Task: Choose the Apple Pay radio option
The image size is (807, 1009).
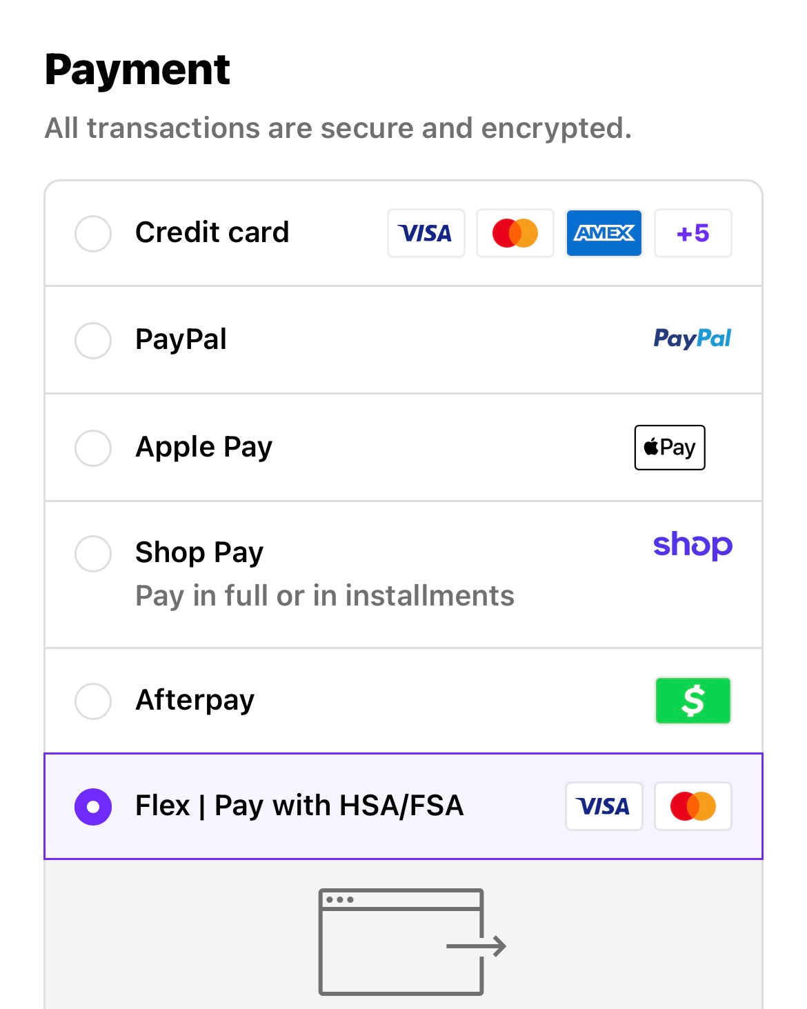Action: pos(93,448)
